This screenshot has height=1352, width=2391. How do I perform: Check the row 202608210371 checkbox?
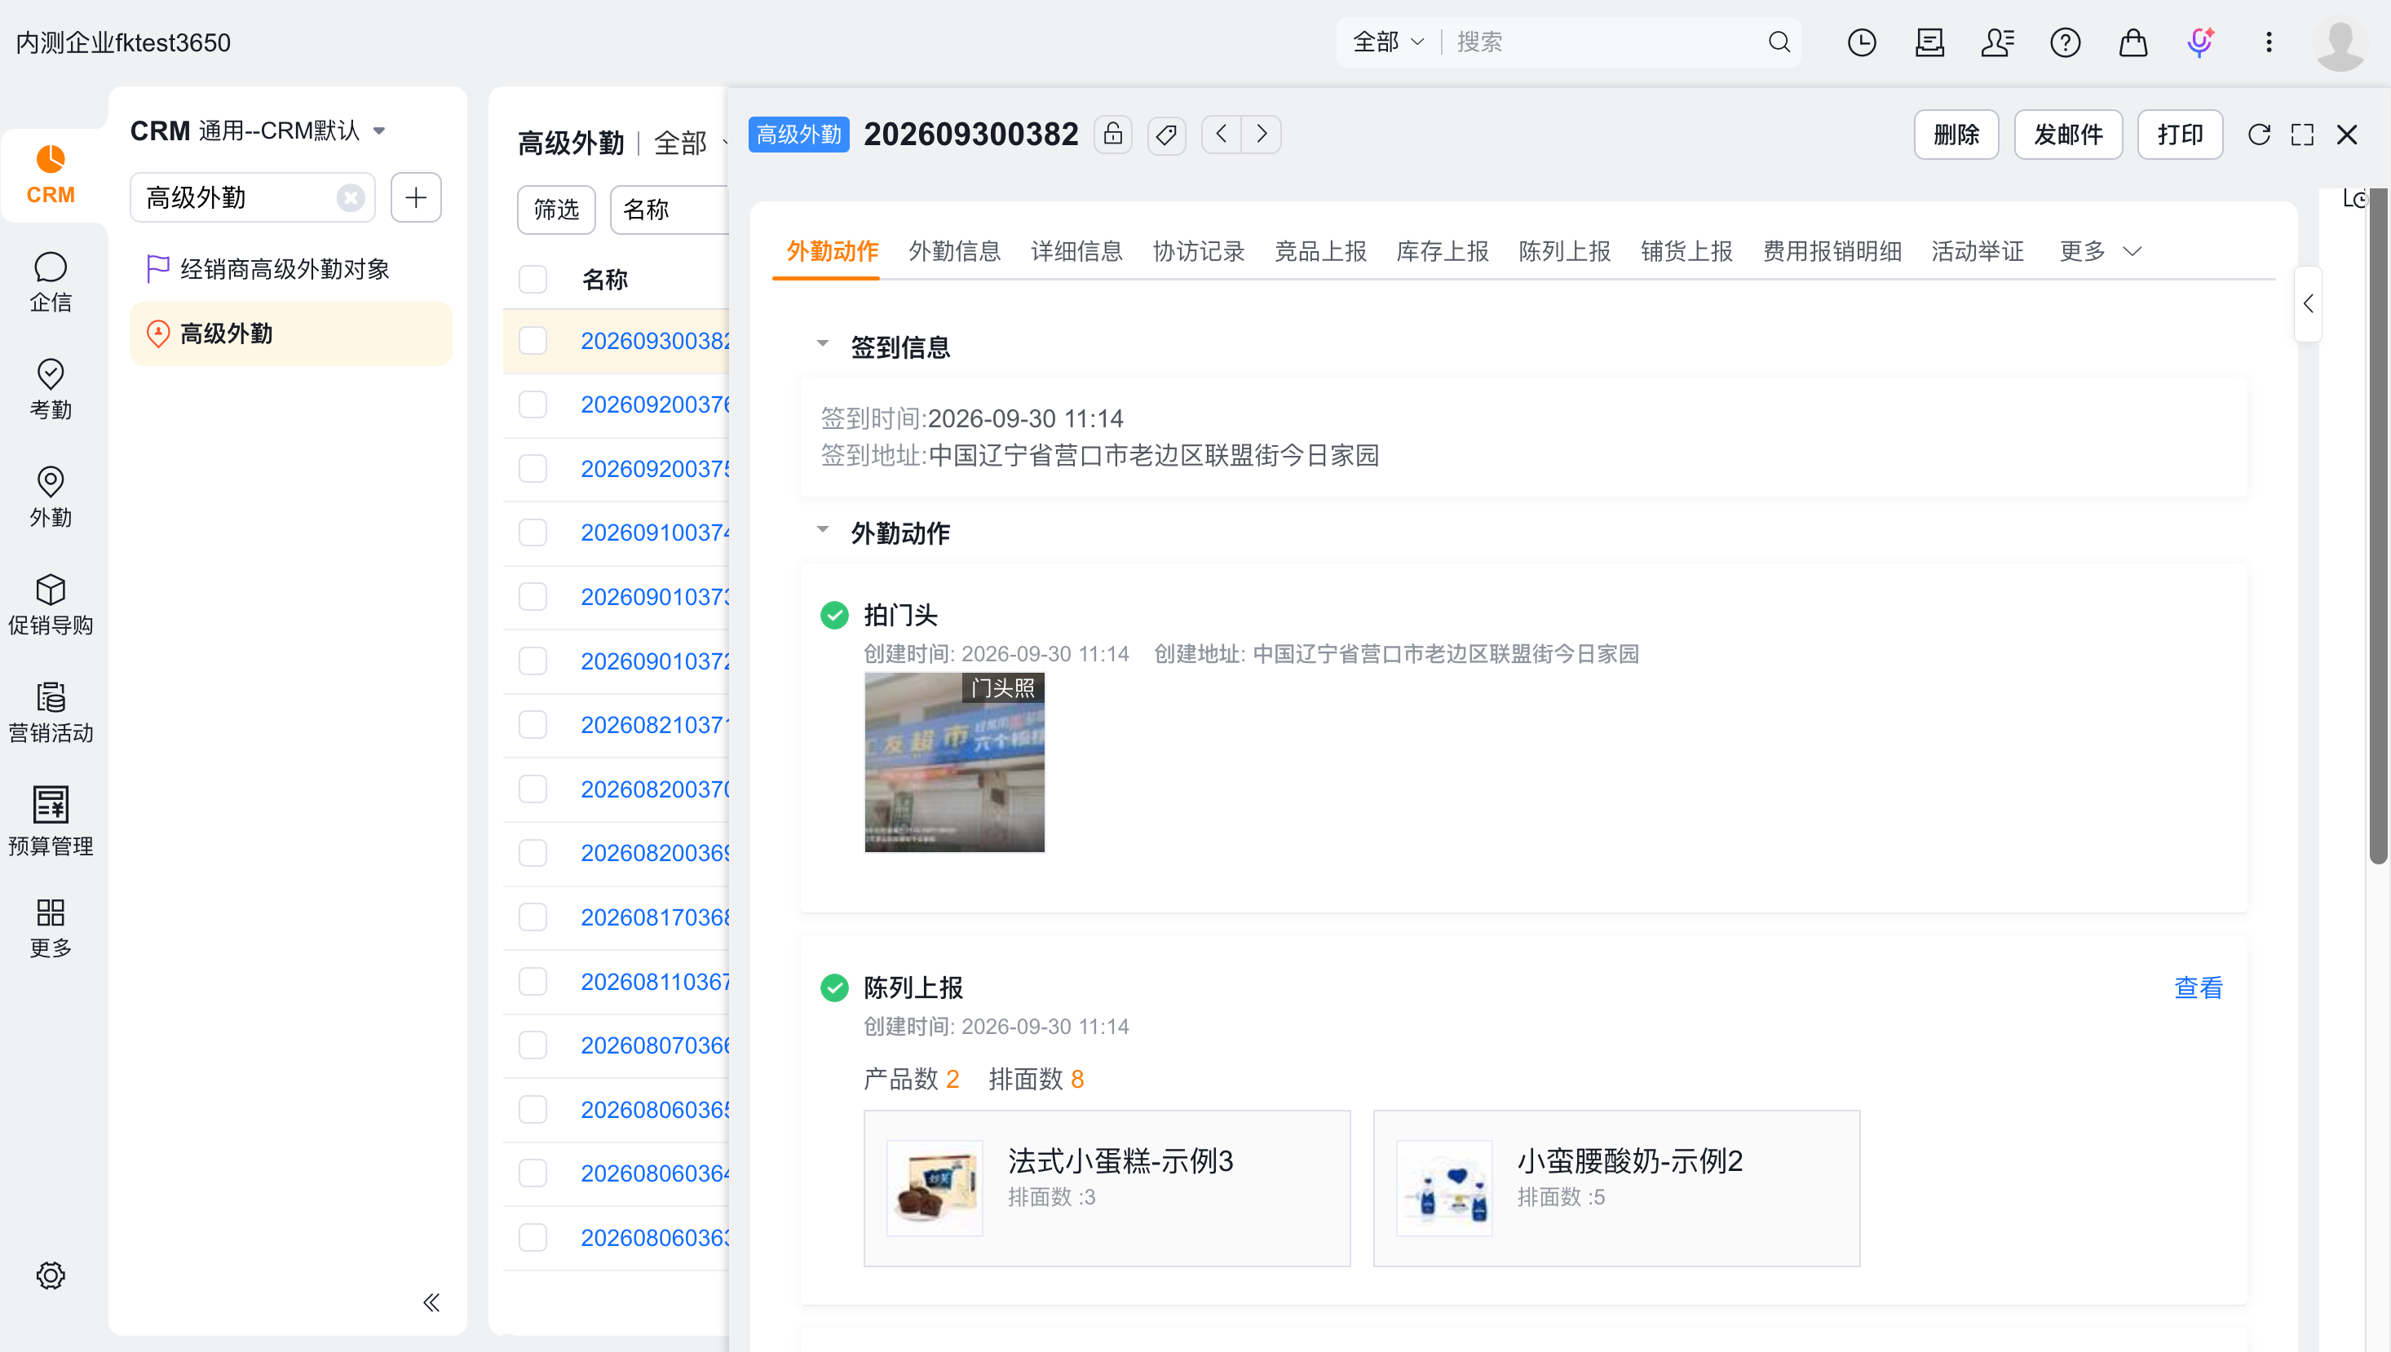533,725
